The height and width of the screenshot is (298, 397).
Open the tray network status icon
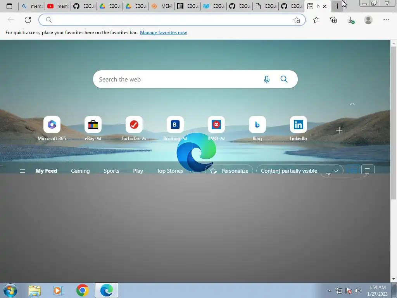coord(339,291)
